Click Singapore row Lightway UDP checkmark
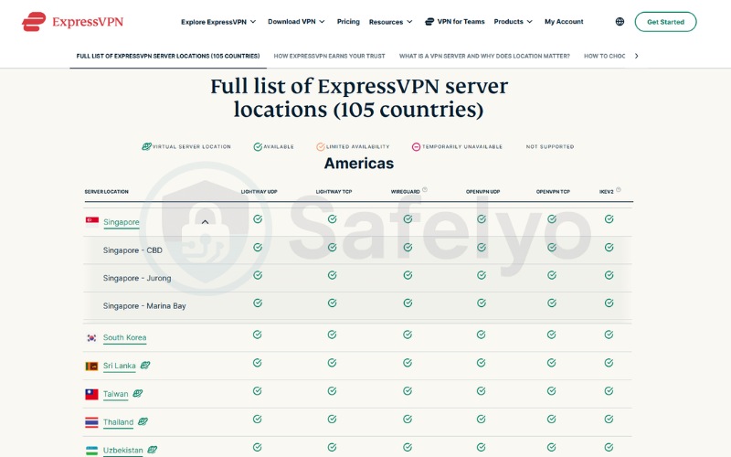The height and width of the screenshot is (457, 731). (x=258, y=218)
